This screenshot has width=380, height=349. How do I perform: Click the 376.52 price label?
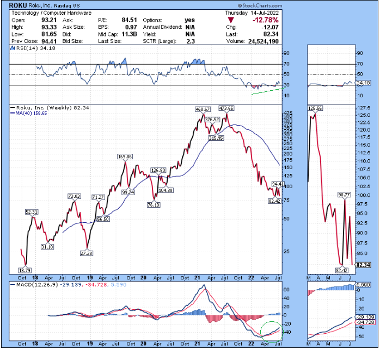[212, 120]
